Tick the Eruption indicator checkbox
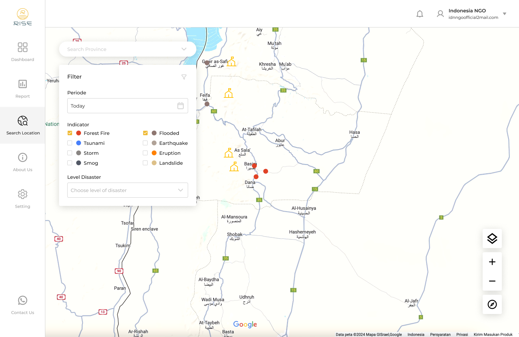The image size is (519, 337). click(x=145, y=153)
